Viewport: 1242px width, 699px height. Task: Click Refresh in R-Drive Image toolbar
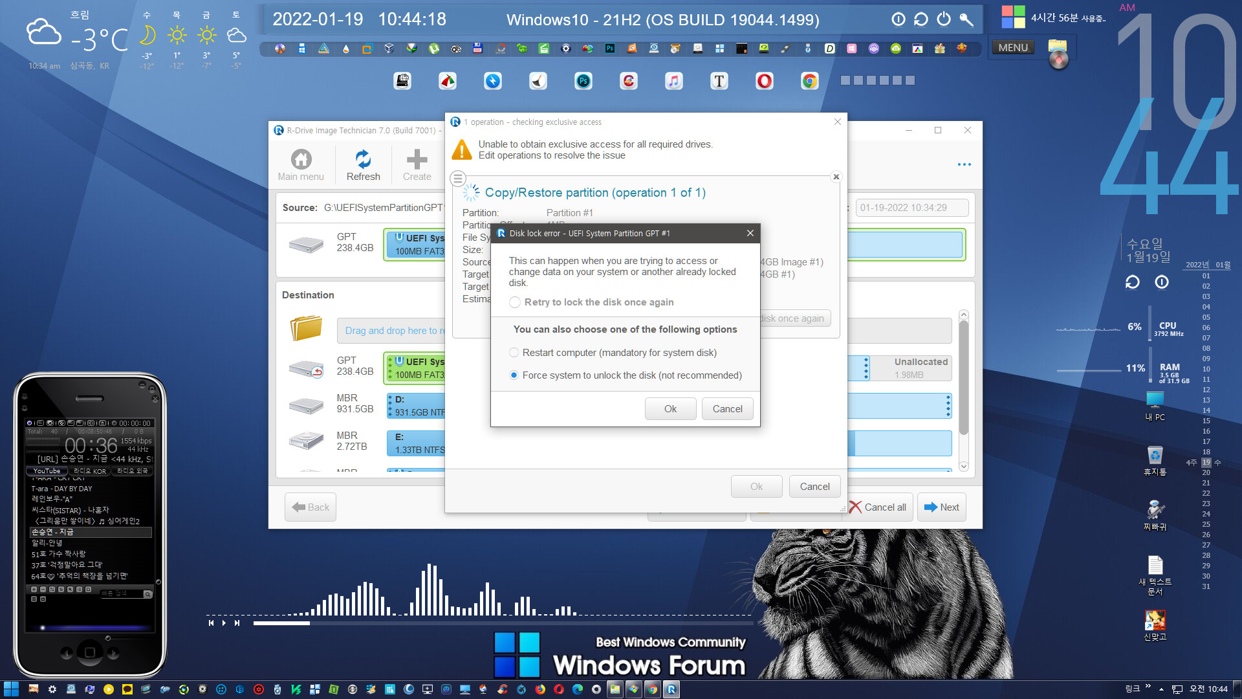coord(364,165)
